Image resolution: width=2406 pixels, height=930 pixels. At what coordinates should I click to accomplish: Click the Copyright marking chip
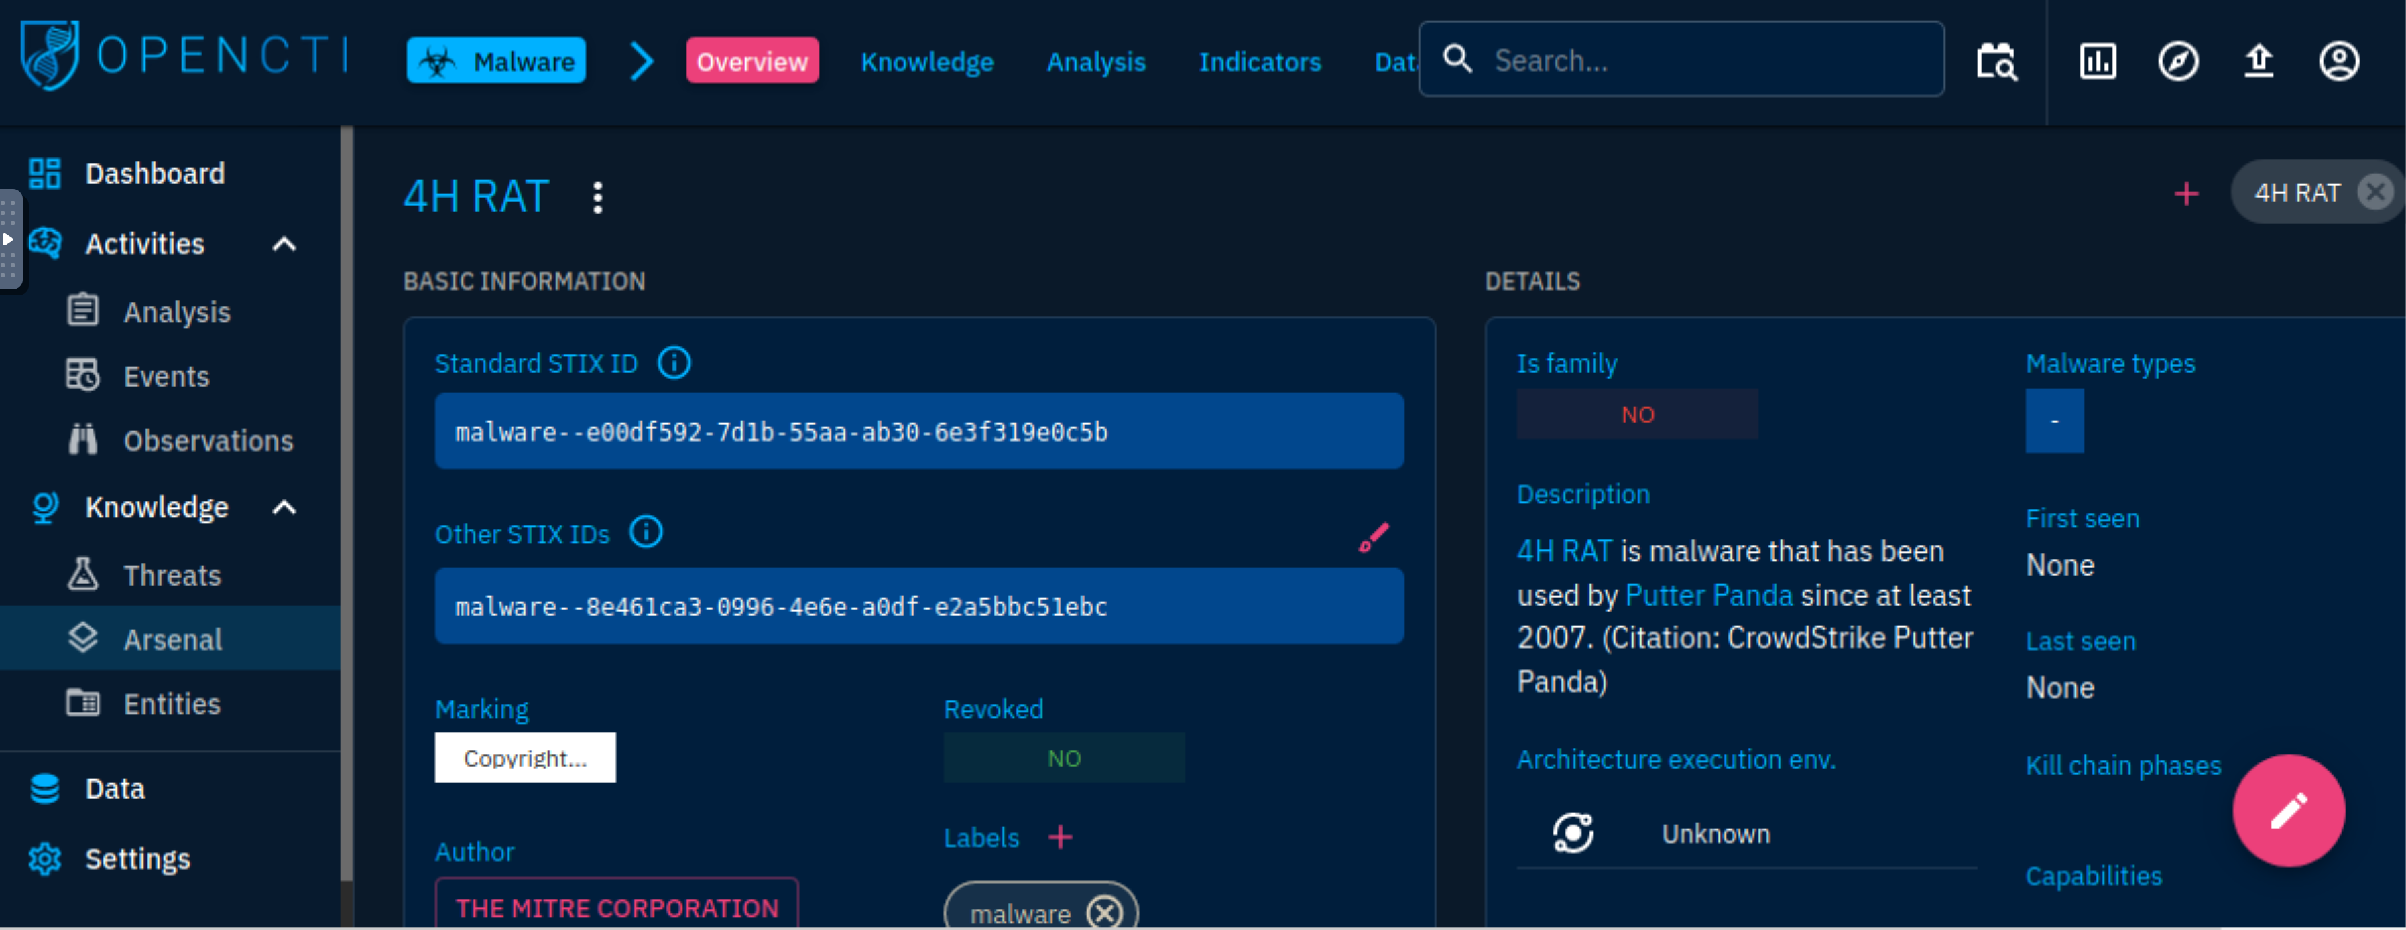tap(525, 758)
